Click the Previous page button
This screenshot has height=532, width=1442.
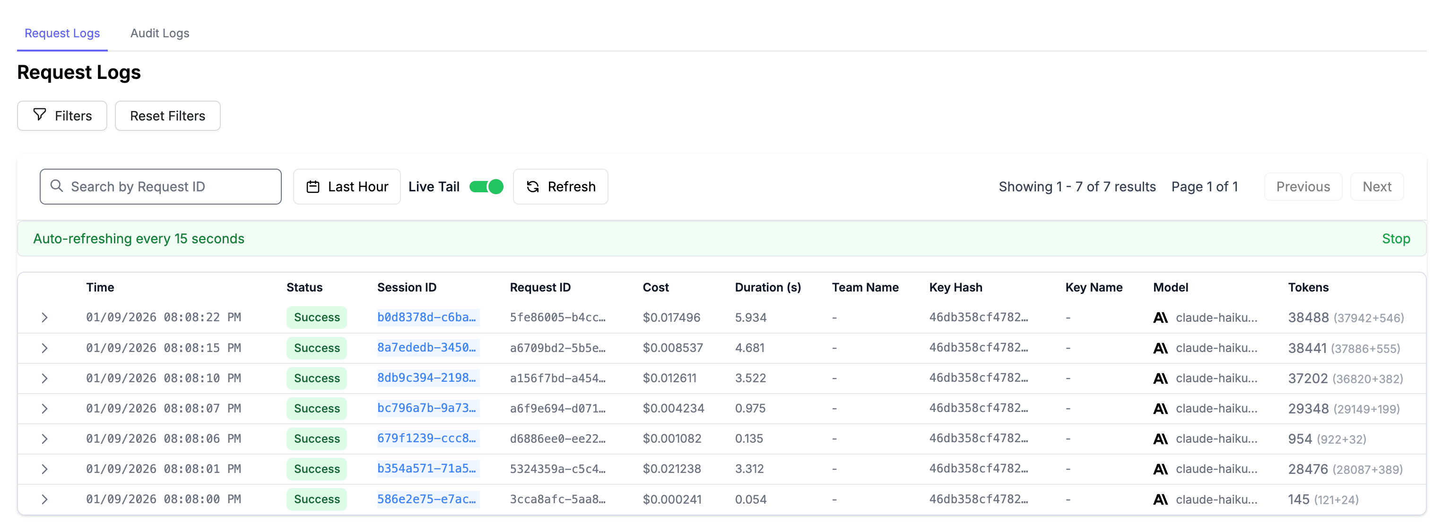tap(1303, 186)
